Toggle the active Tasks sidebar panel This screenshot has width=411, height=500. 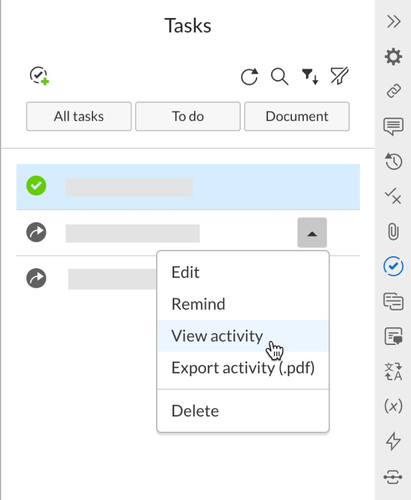393,266
